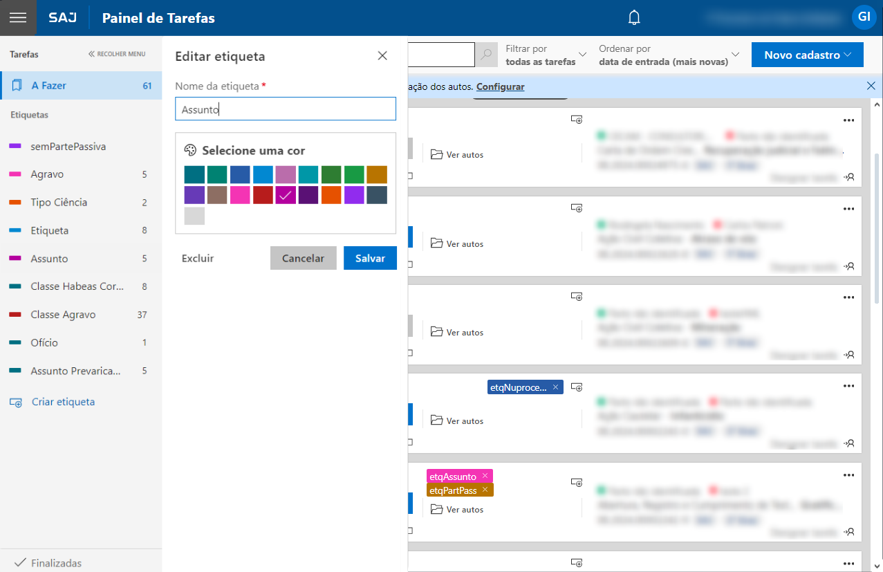883x572 pixels.
Task: Dismiss the blue Configurar banner
Action: [x=871, y=86]
